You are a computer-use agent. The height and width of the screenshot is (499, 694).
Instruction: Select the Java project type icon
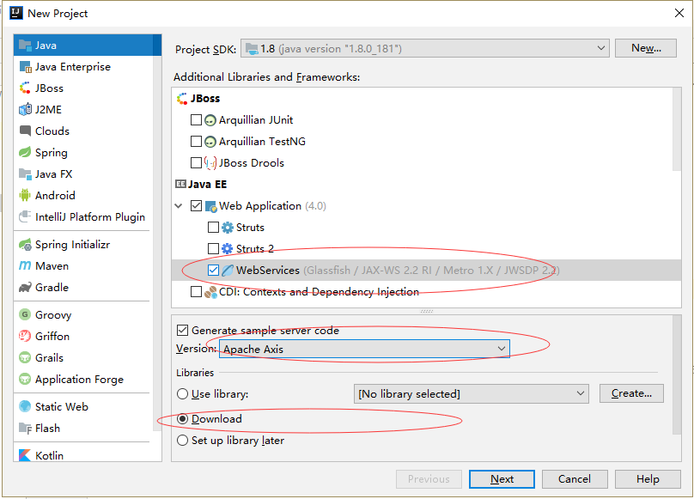point(25,46)
